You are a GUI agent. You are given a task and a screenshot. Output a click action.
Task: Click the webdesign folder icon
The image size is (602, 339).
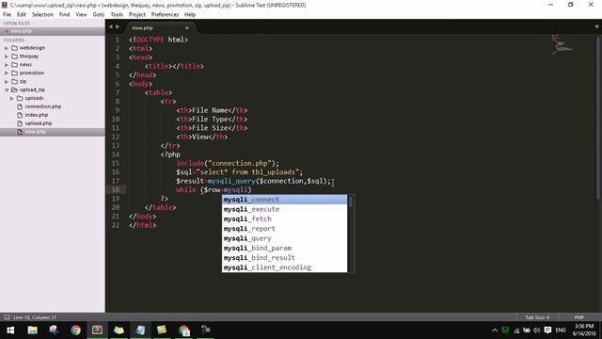coord(15,48)
